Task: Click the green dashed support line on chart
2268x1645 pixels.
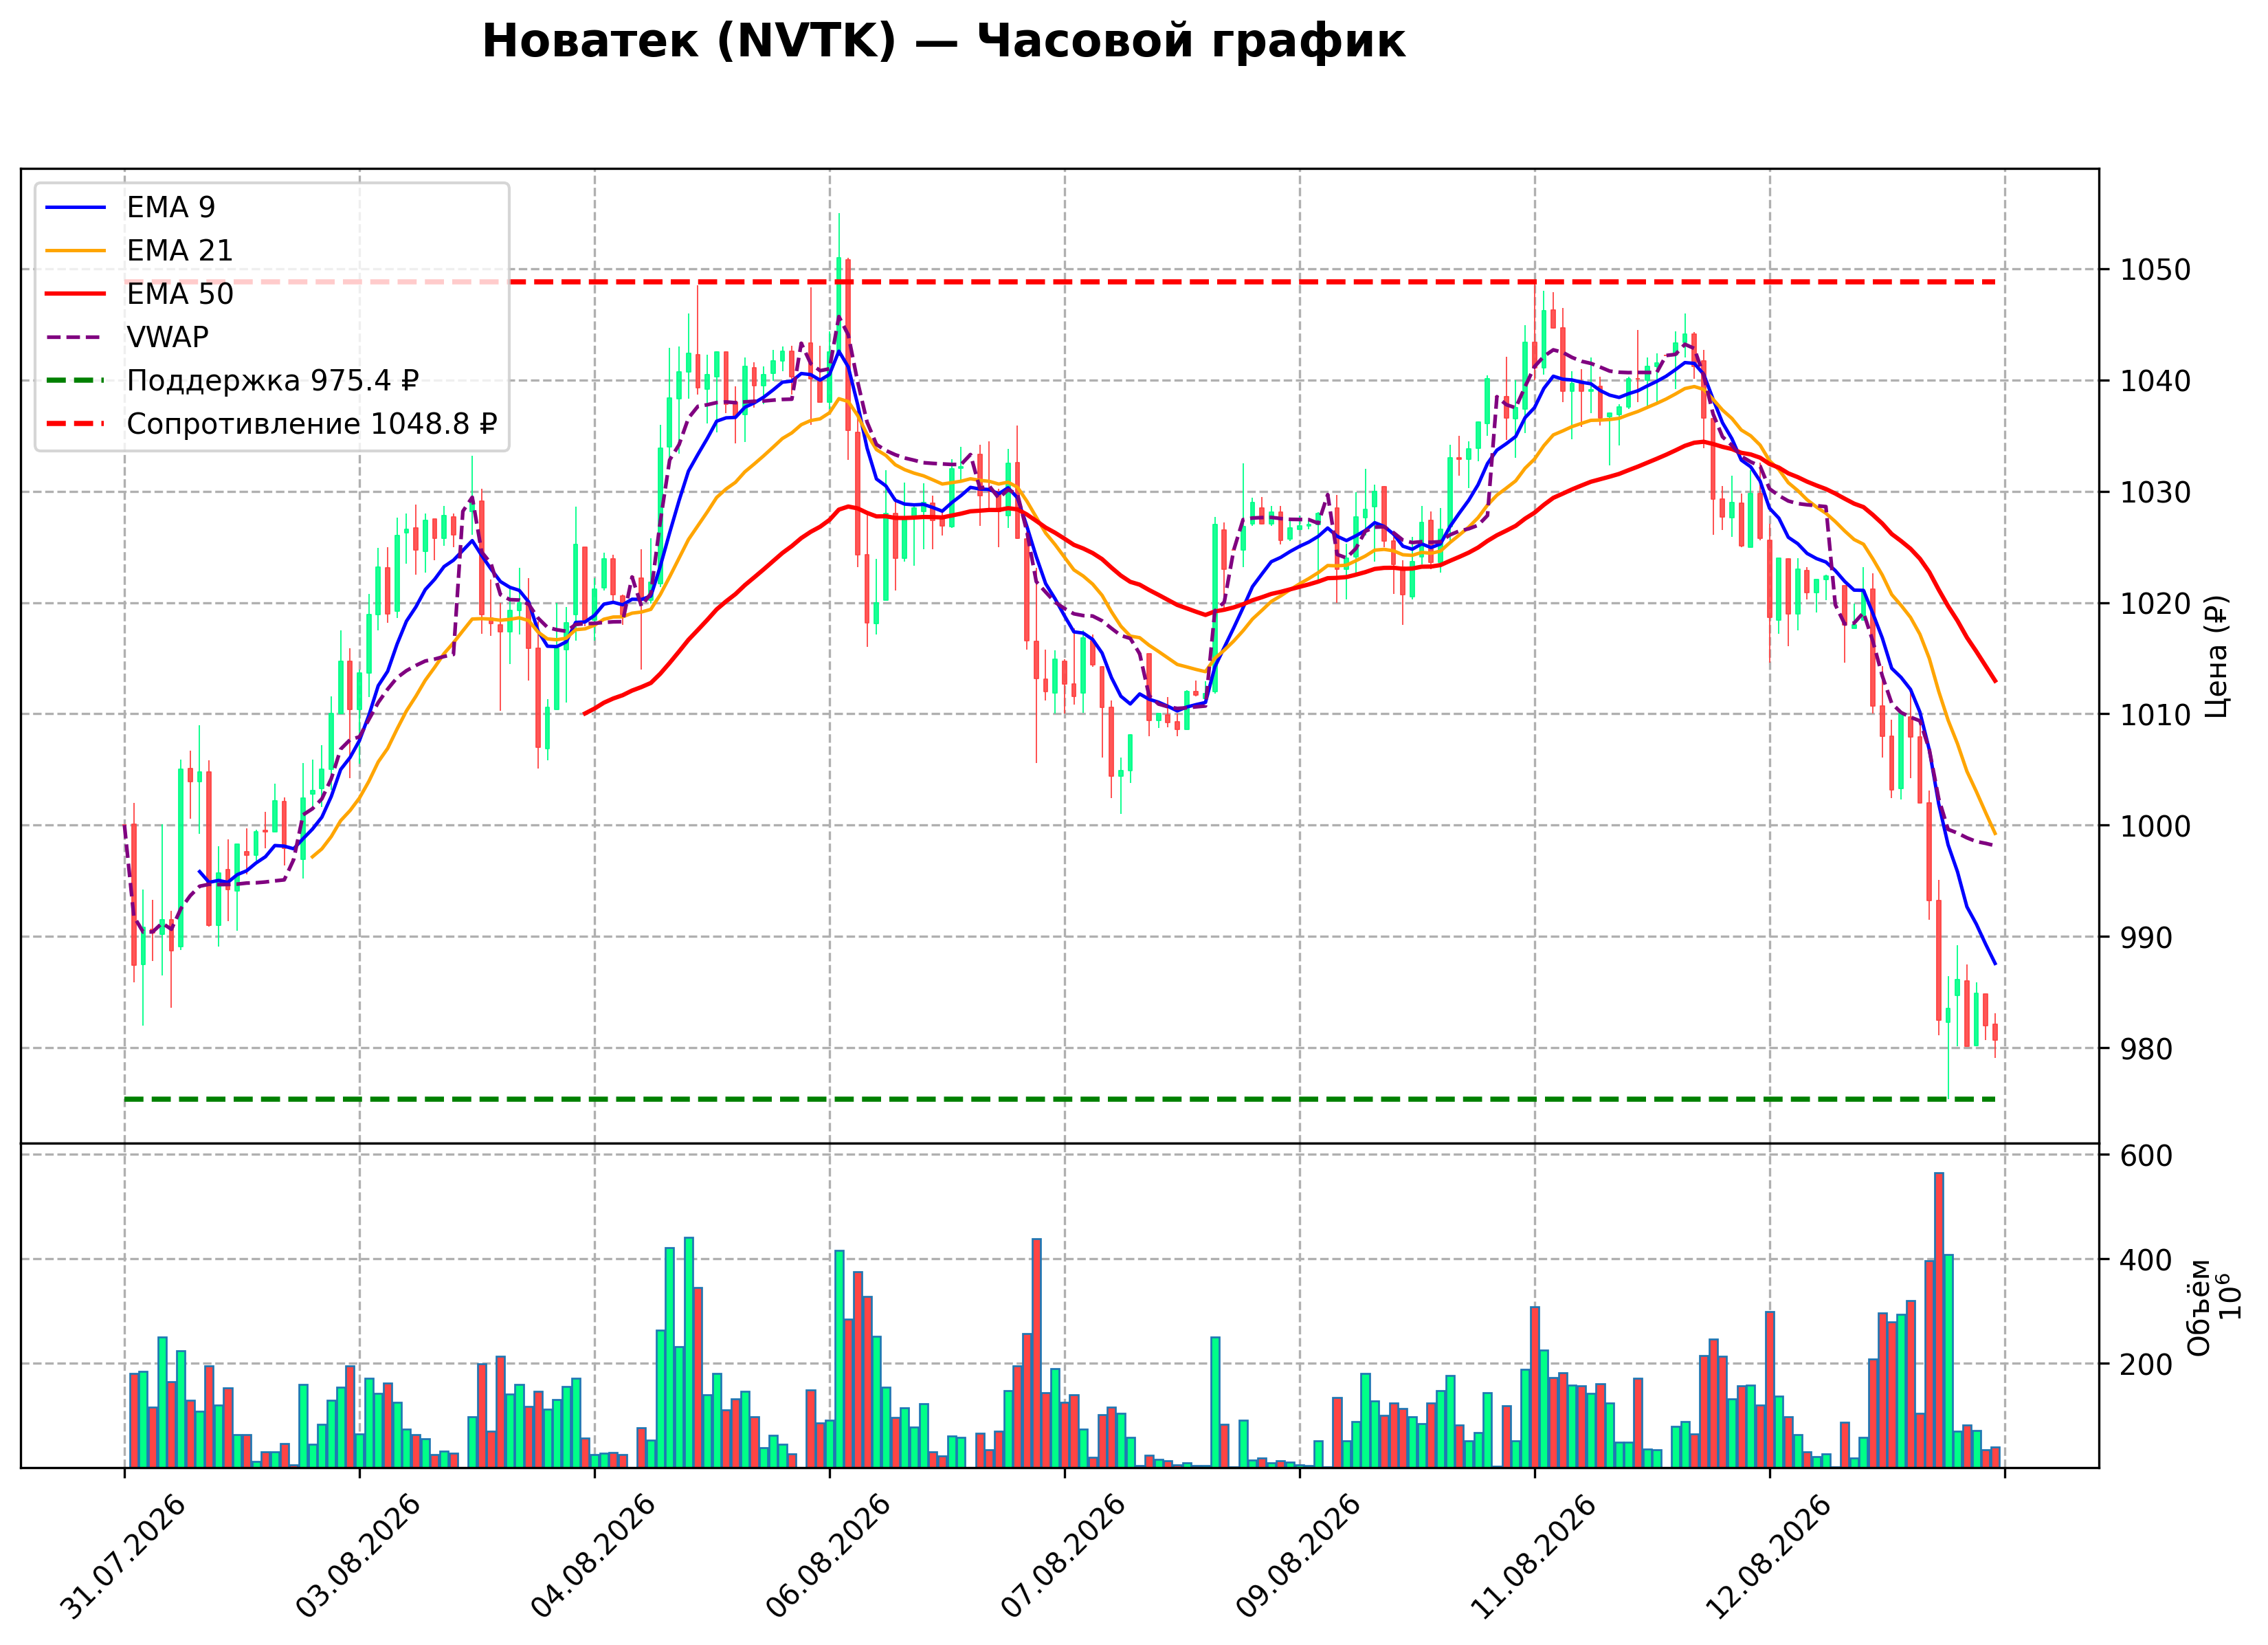Action: pyautogui.click(x=1060, y=1100)
